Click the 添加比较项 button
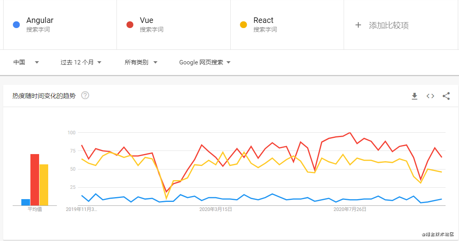Viewport: 459px width, 241px height. click(x=389, y=25)
